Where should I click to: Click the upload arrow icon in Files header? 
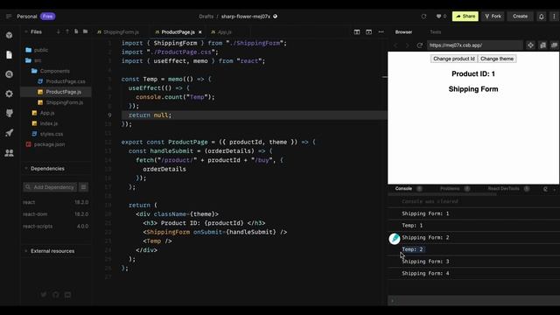pos(67,31)
